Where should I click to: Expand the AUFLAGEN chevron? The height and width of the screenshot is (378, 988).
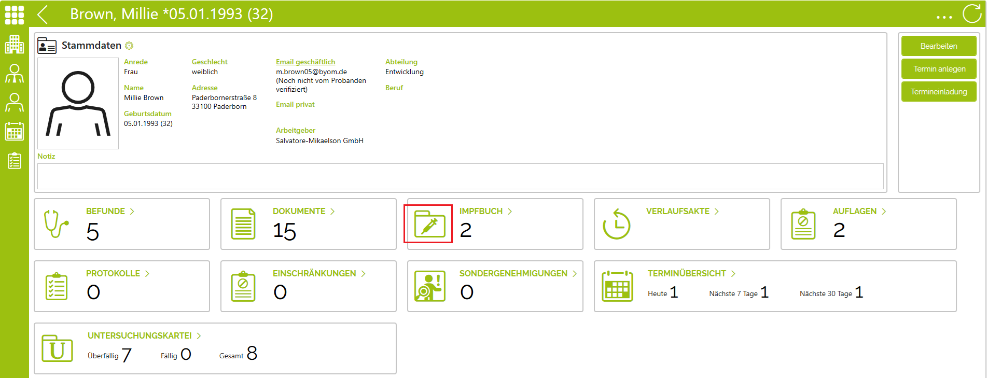[x=884, y=212]
